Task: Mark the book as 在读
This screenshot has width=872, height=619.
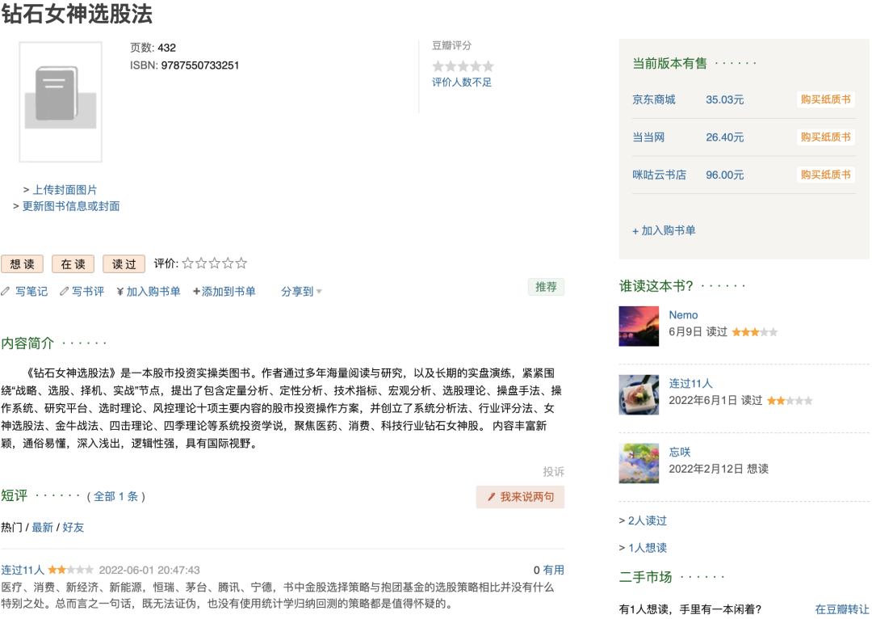Action: coord(73,264)
